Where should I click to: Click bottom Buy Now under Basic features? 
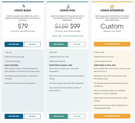pyautogui.click(x=32, y=116)
